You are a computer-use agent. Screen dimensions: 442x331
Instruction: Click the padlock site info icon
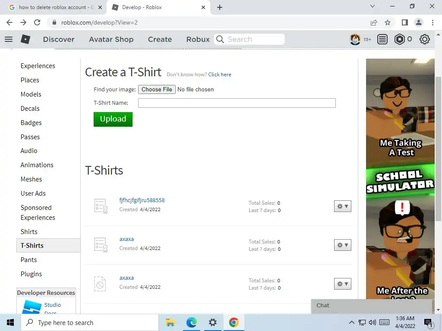(54, 22)
